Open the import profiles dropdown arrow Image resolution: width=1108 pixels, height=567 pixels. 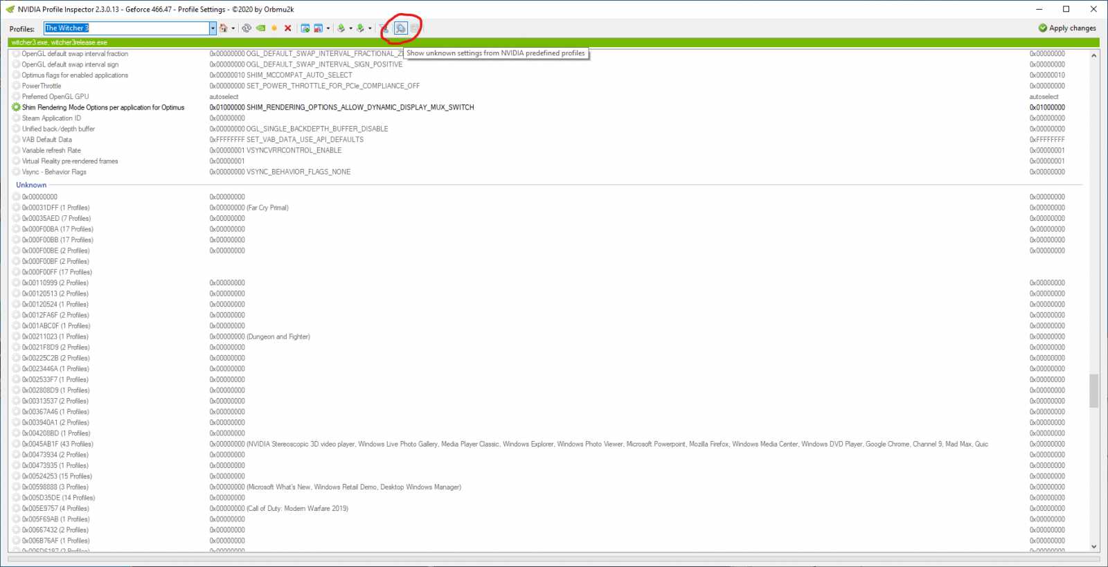370,28
